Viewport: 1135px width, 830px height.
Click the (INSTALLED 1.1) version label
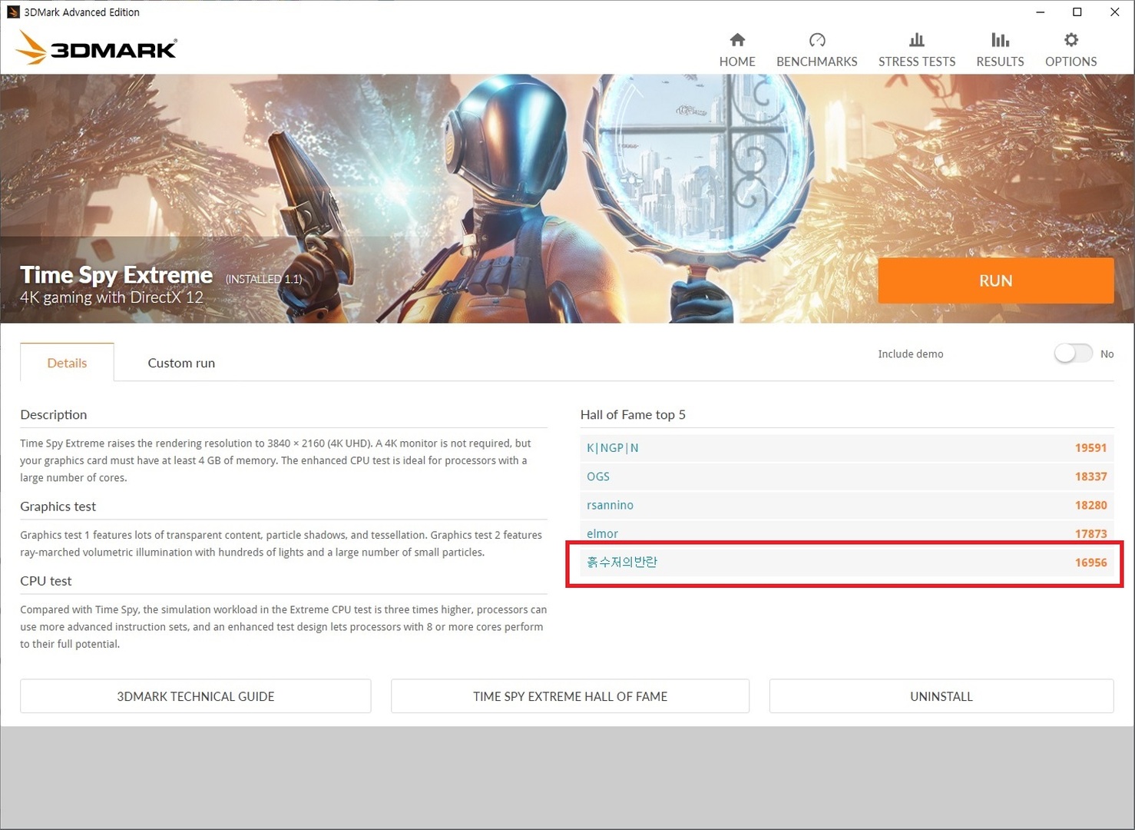263,279
